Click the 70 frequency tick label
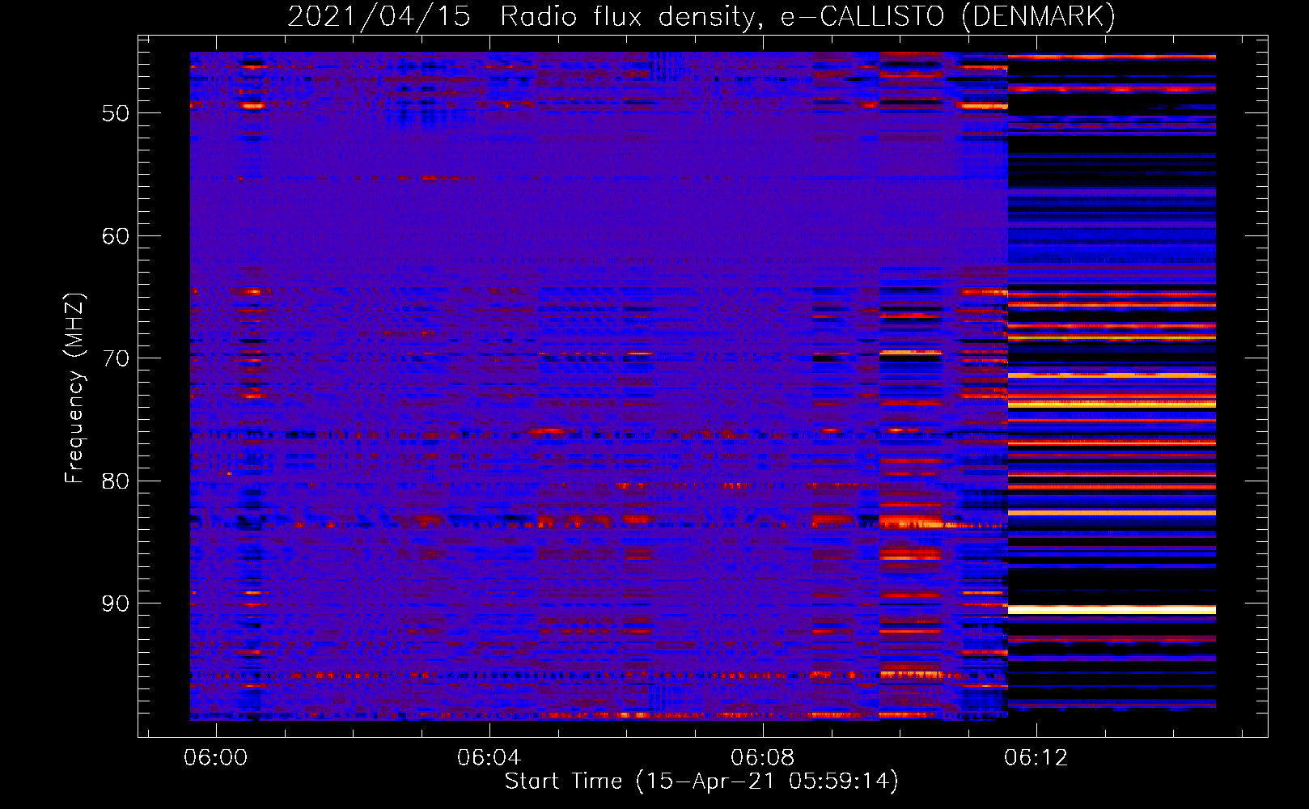 pos(116,358)
